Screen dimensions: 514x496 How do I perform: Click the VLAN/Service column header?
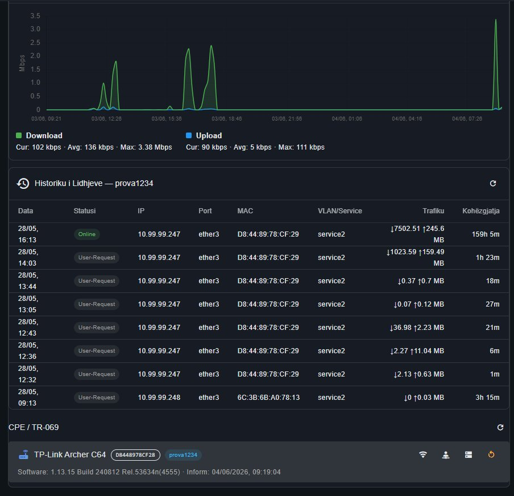click(340, 211)
